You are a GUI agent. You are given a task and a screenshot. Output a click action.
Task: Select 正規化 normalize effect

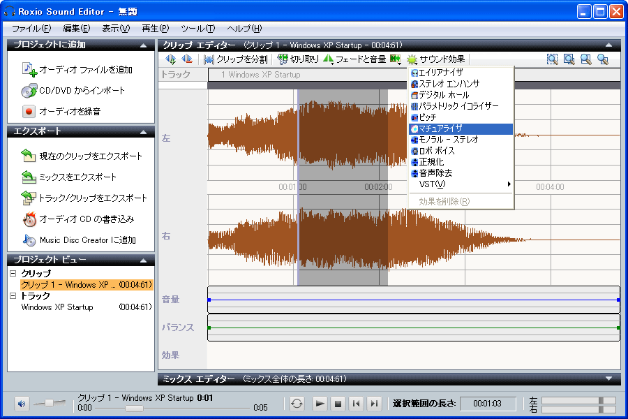[x=461, y=162]
